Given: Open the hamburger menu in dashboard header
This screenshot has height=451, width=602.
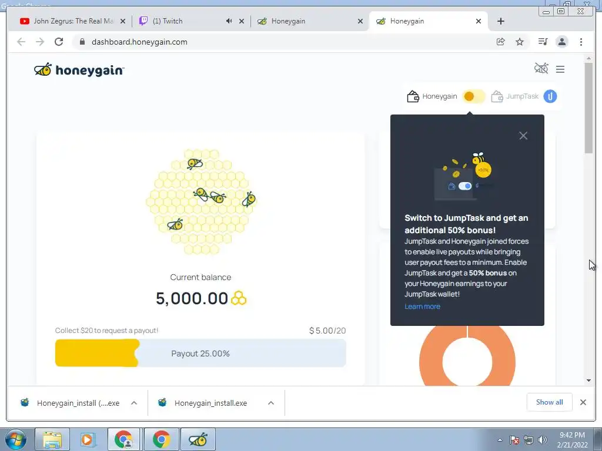Looking at the screenshot, I should tap(560, 69).
